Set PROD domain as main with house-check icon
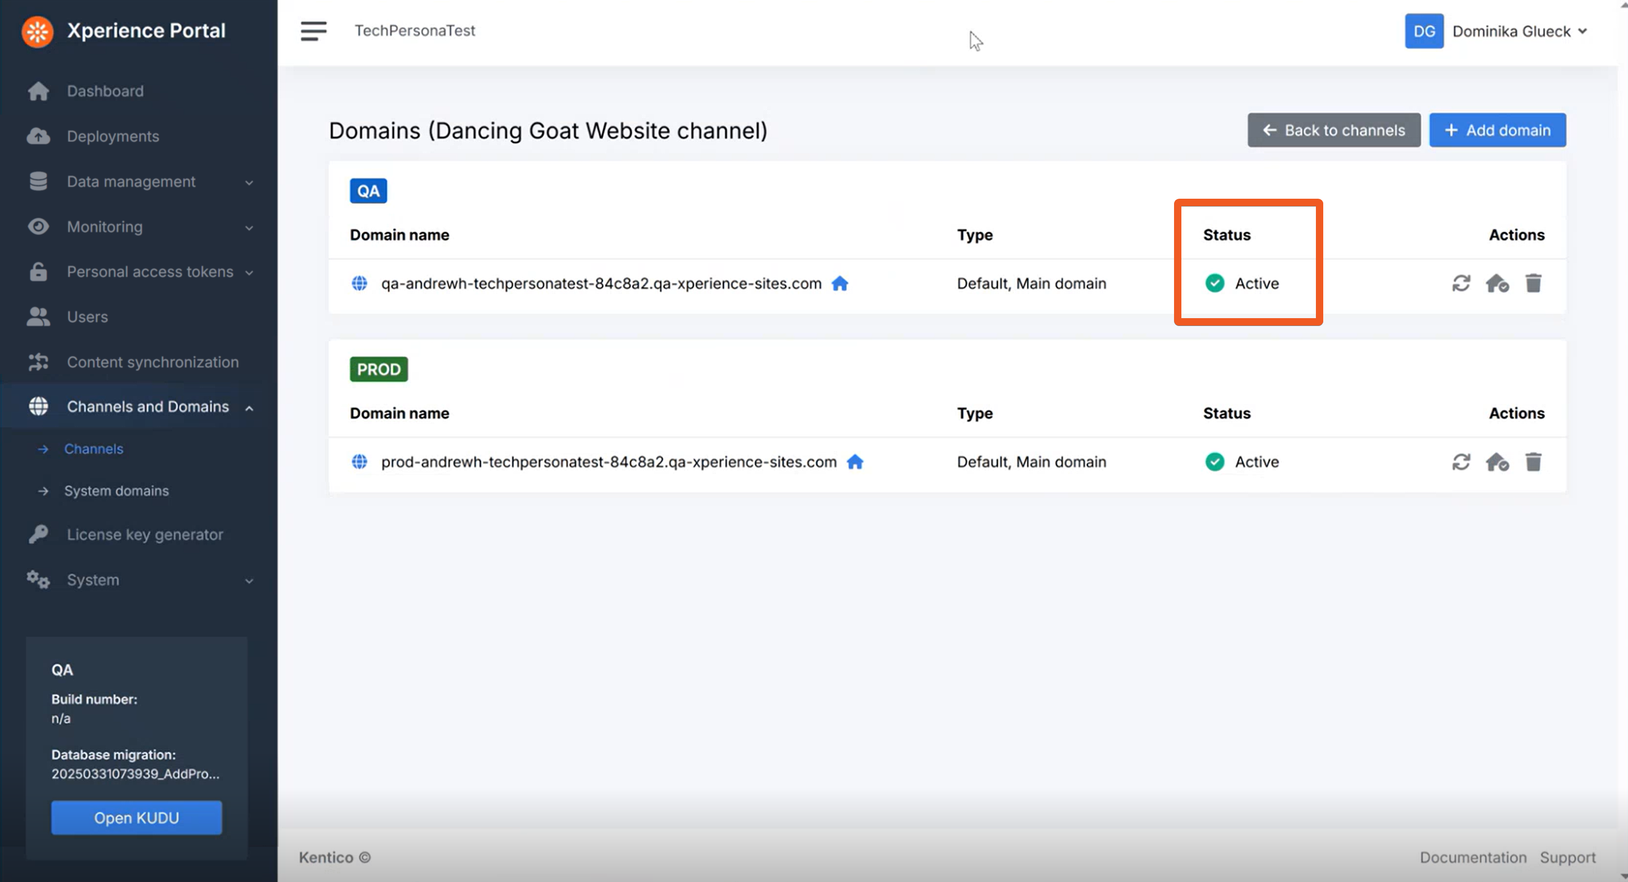The height and width of the screenshot is (882, 1628). tap(1496, 462)
